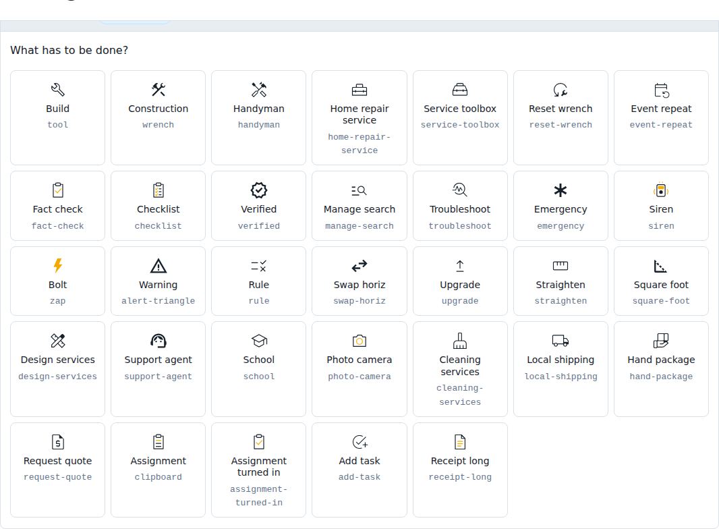Choose the Siren icon
This screenshot has height=529, width=719.
pos(661,190)
